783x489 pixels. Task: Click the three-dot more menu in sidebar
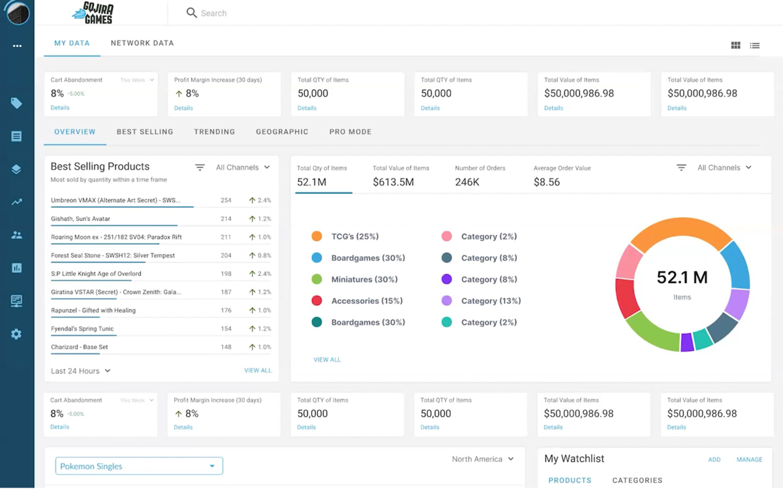[17, 46]
